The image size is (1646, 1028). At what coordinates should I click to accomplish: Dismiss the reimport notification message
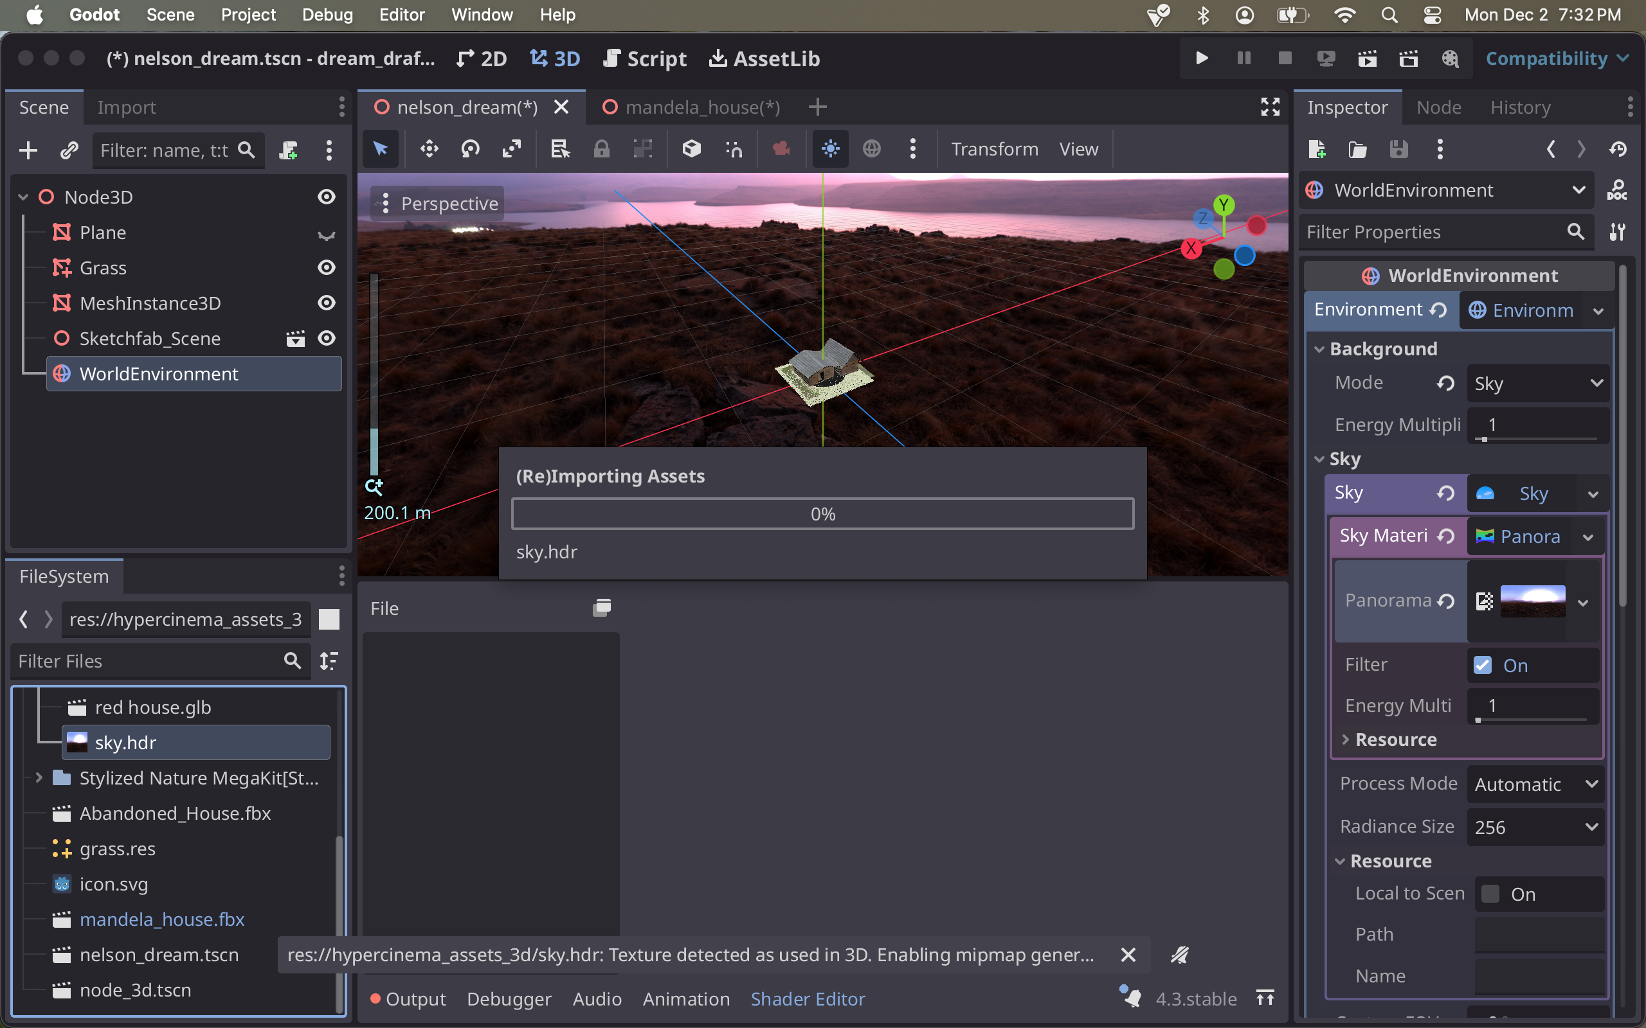1127,955
